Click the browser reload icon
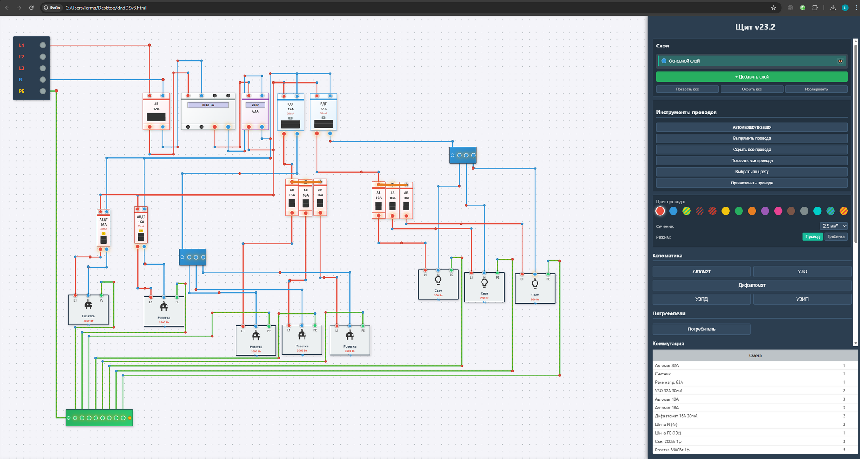 click(x=31, y=8)
